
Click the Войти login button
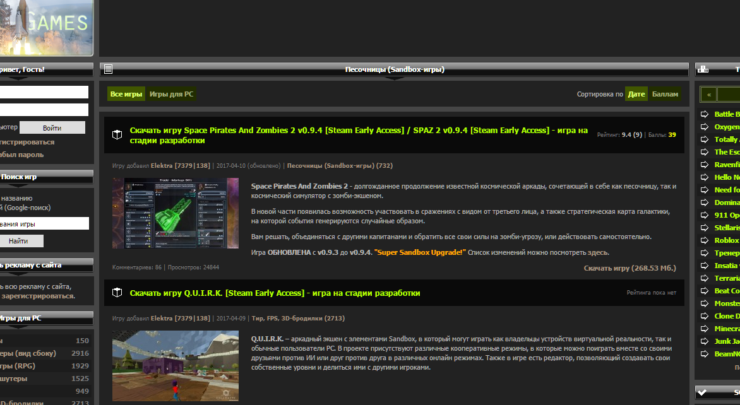coord(52,128)
